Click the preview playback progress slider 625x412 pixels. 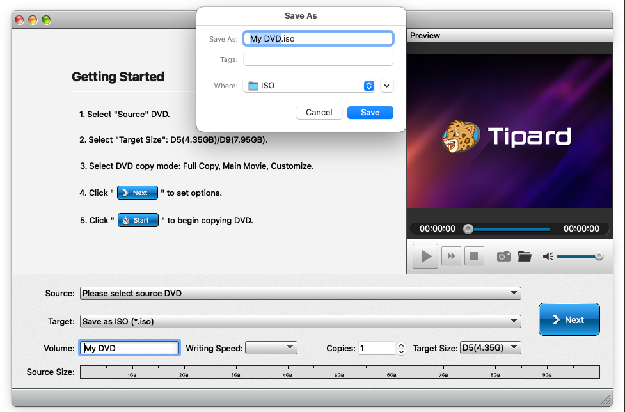(509, 229)
